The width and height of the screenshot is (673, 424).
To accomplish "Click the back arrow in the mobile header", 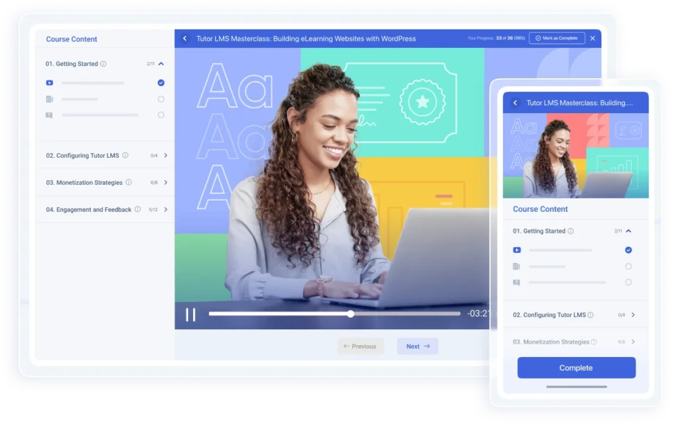I will point(515,103).
